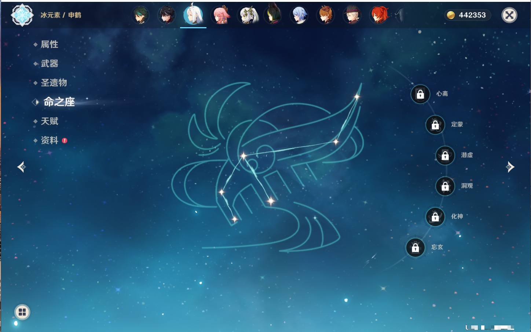Open the four-square grid button at bottom left

tap(22, 312)
